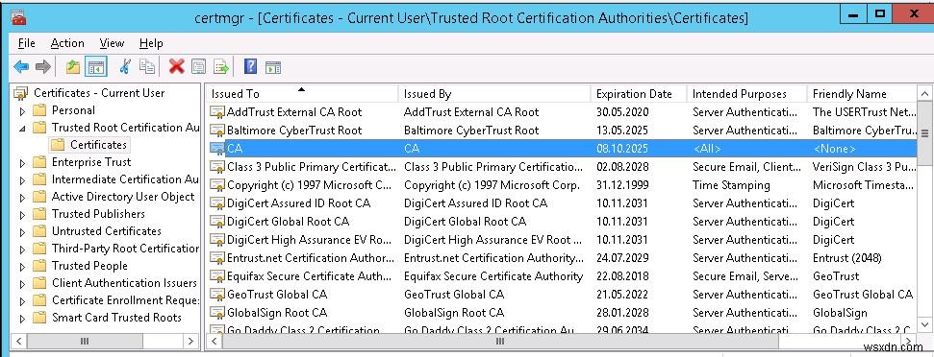Expand the Third-Party Root Certification node
This screenshot has height=357, width=934.
point(23,249)
